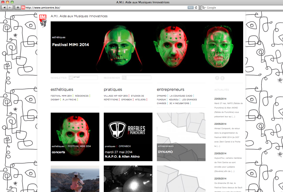Image resolution: width=283 pixels, height=192 pixels.
Task: Open the Ljubljana news item
Action: (228, 164)
